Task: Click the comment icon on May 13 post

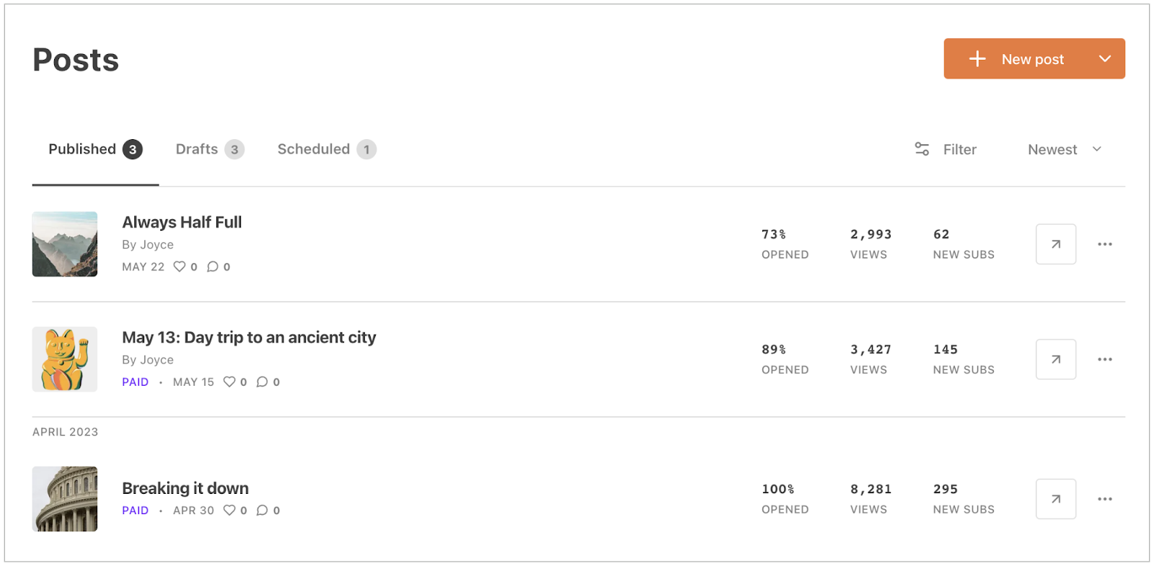Action: (261, 381)
